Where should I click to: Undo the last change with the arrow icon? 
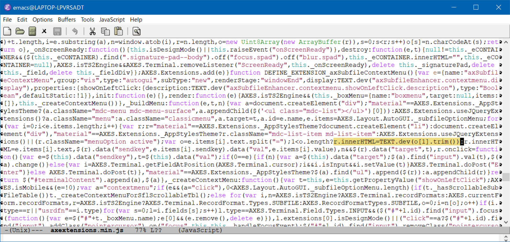pos(75,31)
